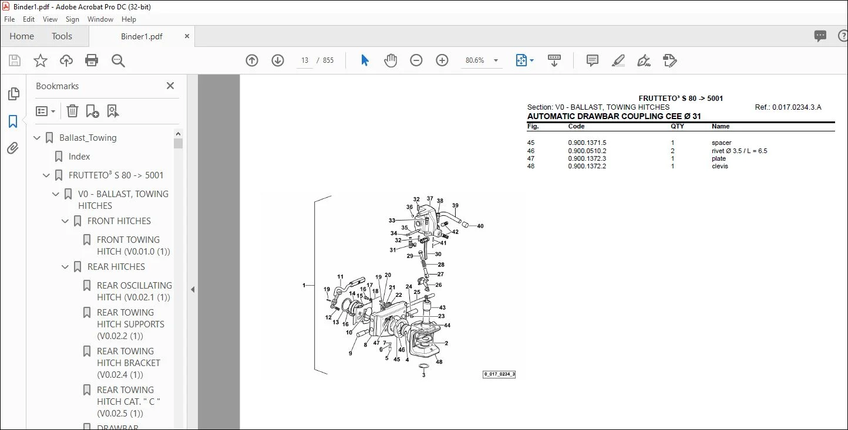
Task: Delete the selected bookmark with the trash icon
Action: tap(72, 111)
